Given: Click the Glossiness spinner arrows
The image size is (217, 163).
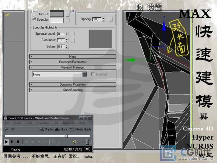Looking at the screenshot, I should 67,40.
